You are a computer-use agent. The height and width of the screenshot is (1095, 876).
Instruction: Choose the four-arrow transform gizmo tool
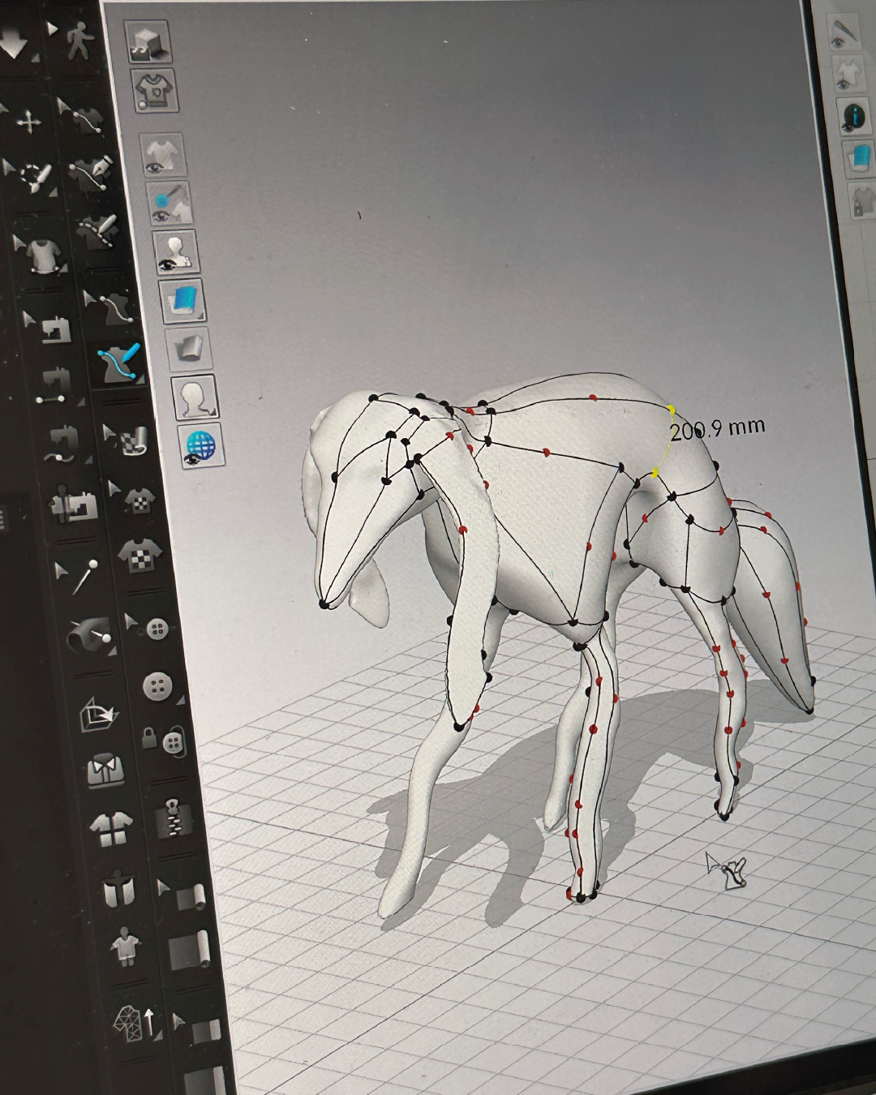pyautogui.click(x=29, y=122)
